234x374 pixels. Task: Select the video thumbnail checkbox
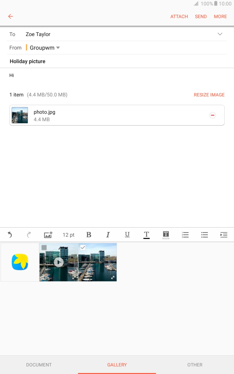pos(44,247)
